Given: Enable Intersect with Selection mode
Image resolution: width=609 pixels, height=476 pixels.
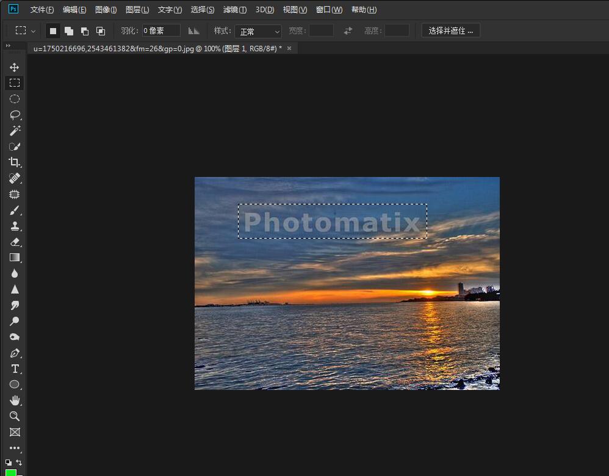Looking at the screenshot, I should [x=101, y=31].
